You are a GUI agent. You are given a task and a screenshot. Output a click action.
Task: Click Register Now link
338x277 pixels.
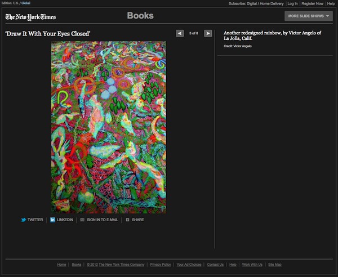point(312,3)
